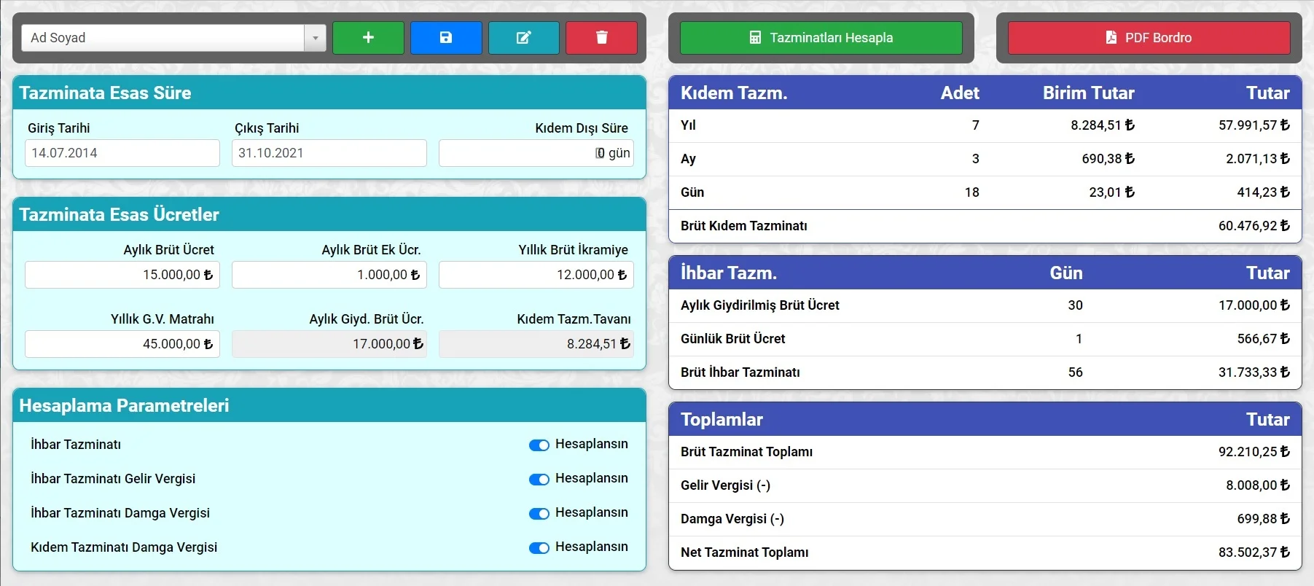Toggle İhbar Tazminatı Gelir Vergisi switch
Image resolution: width=1314 pixels, height=586 pixels.
click(x=539, y=480)
